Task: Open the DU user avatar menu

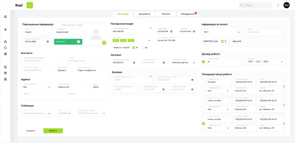Action: pos(287,5)
